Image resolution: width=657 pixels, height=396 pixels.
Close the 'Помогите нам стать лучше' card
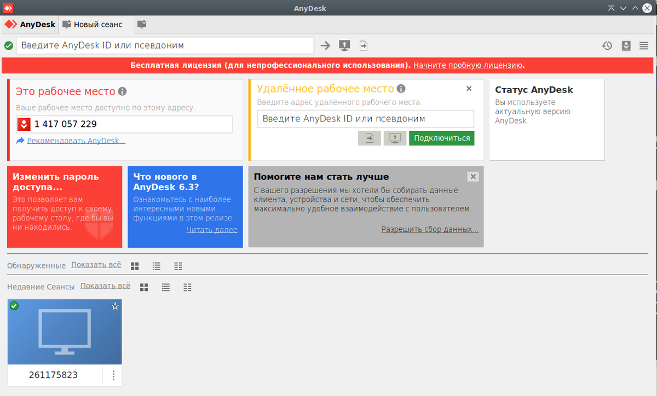click(x=474, y=177)
